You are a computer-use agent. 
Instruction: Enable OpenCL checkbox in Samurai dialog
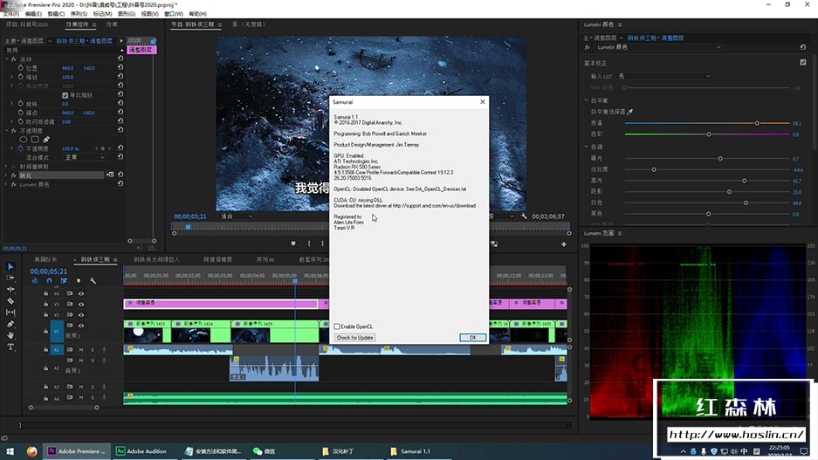(x=336, y=326)
